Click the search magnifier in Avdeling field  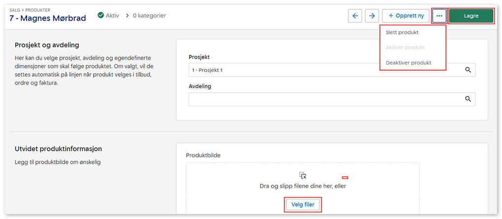click(468, 99)
